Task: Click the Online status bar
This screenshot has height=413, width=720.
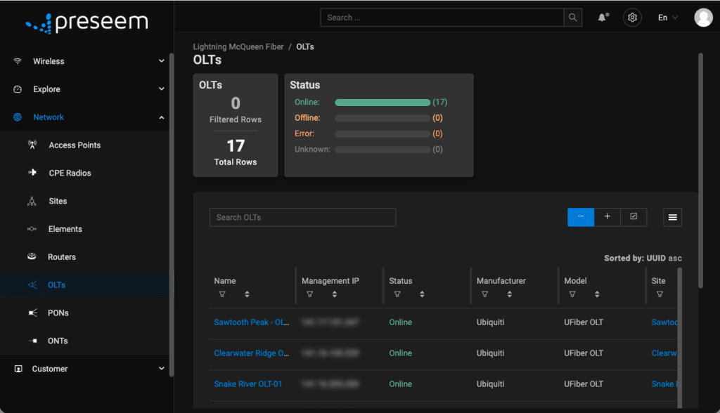Action: (x=382, y=103)
